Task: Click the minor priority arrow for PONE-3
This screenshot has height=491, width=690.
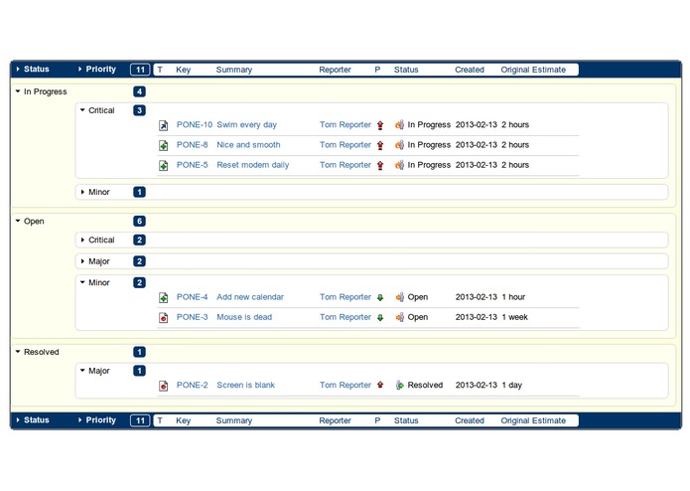Action: click(x=380, y=317)
